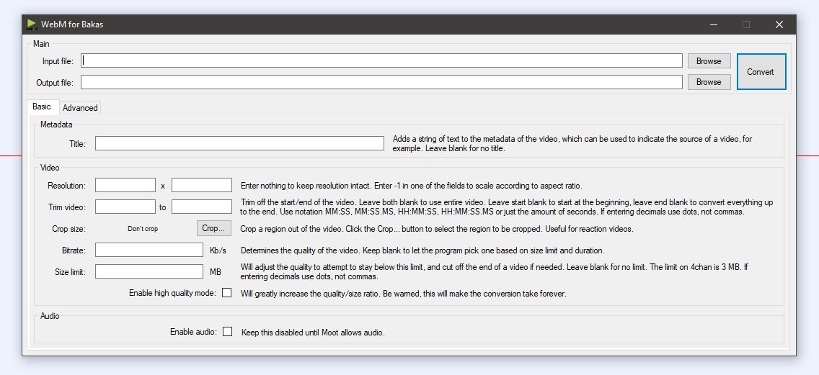Click the "WebM for Bakas" window title text
This screenshot has width=819, height=375.
pos(72,24)
